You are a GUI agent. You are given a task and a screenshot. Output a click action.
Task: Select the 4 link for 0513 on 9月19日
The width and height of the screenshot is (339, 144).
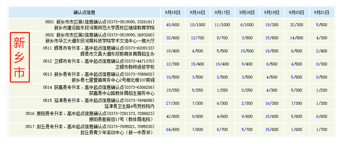268,77
